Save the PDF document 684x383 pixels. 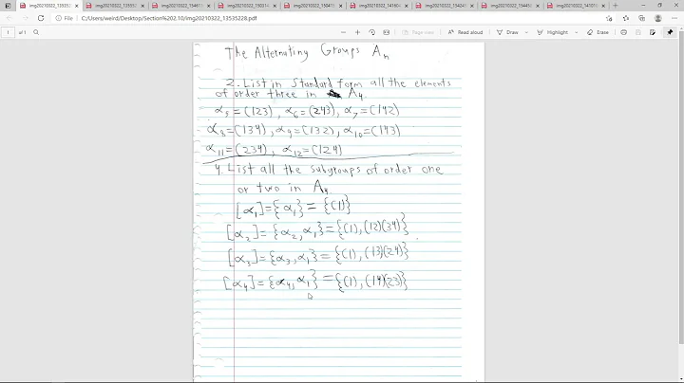click(x=638, y=32)
